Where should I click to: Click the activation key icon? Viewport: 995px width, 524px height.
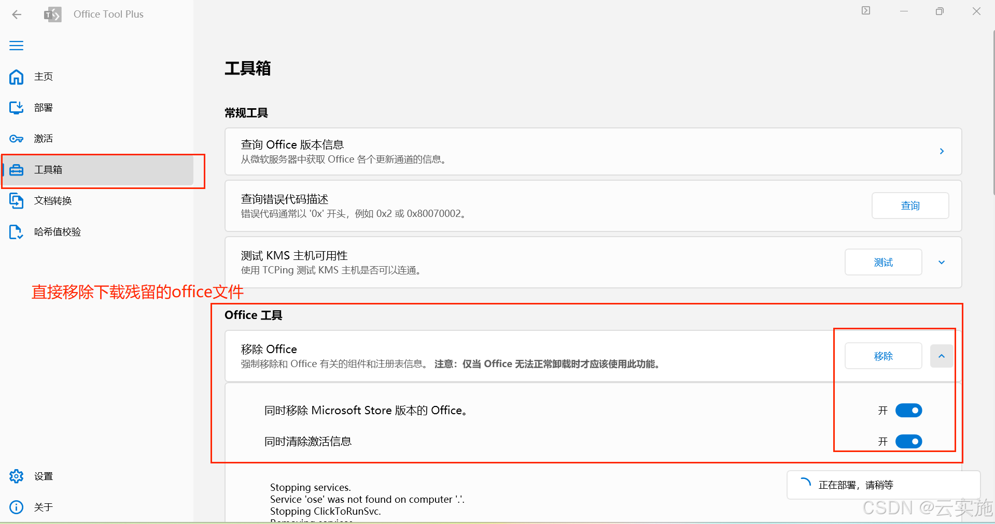pyautogui.click(x=17, y=139)
